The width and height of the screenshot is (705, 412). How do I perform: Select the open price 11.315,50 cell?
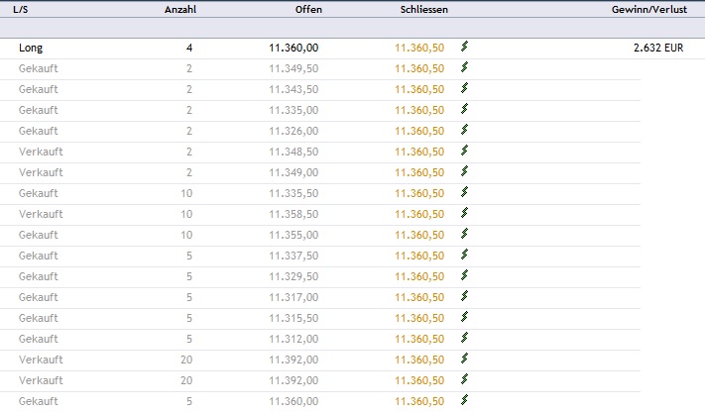point(294,318)
